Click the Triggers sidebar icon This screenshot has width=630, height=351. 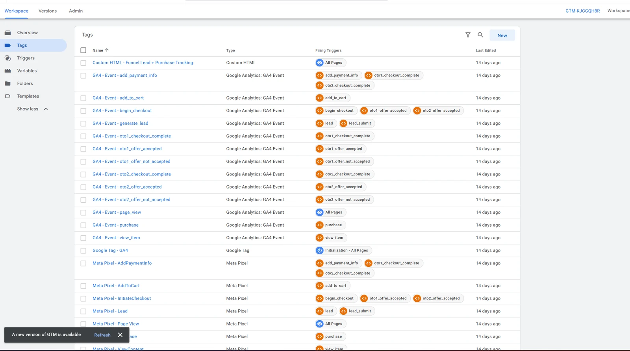click(x=7, y=58)
